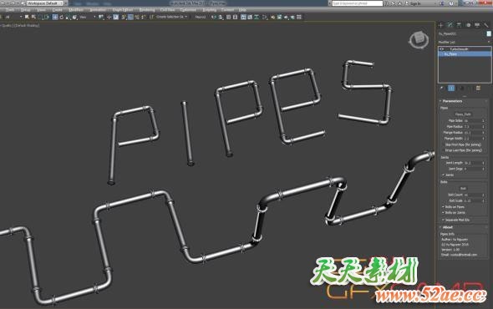
Task: Click the object color swatch
Action: (489, 33)
